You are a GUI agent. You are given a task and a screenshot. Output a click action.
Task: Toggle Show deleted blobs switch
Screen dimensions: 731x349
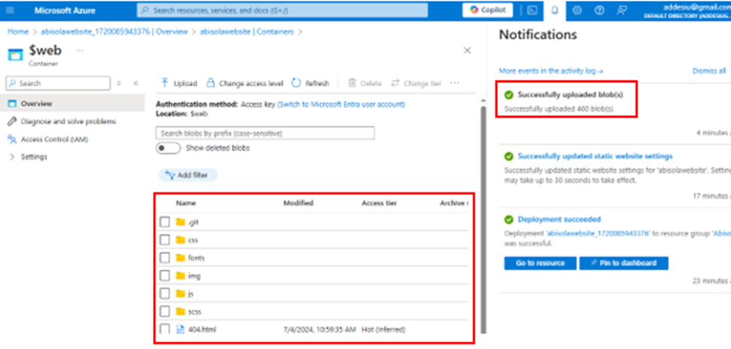click(167, 148)
